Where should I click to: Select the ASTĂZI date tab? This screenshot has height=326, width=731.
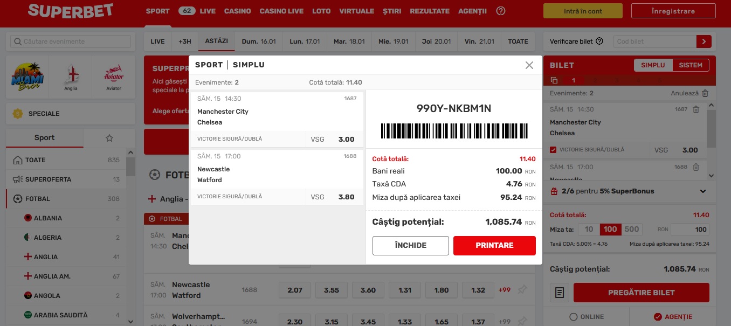click(x=217, y=41)
